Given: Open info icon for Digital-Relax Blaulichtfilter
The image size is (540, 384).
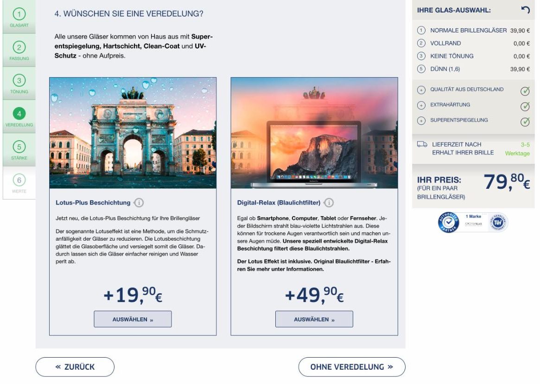Looking at the screenshot, I should (329, 203).
